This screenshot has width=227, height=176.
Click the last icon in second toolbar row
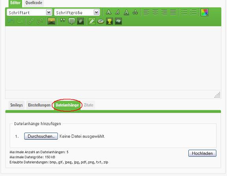(118, 21)
